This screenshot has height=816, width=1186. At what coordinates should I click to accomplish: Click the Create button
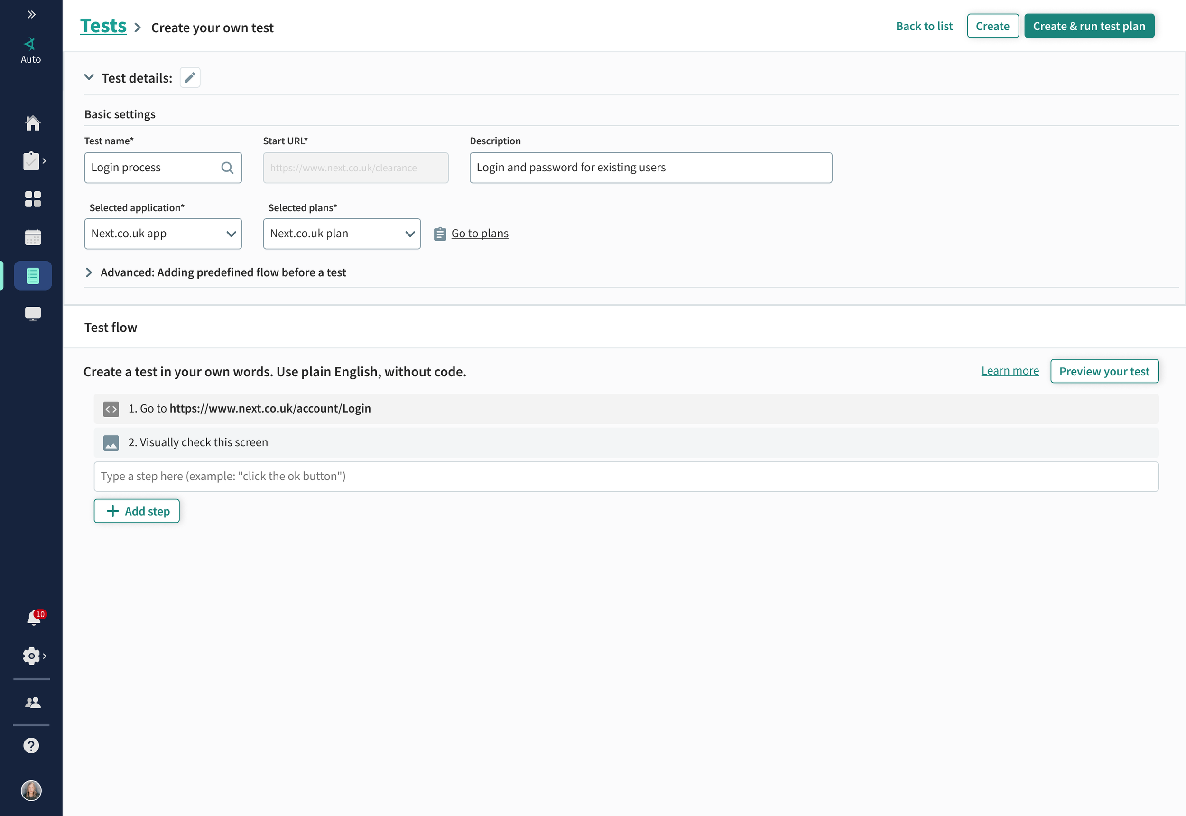(x=992, y=26)
